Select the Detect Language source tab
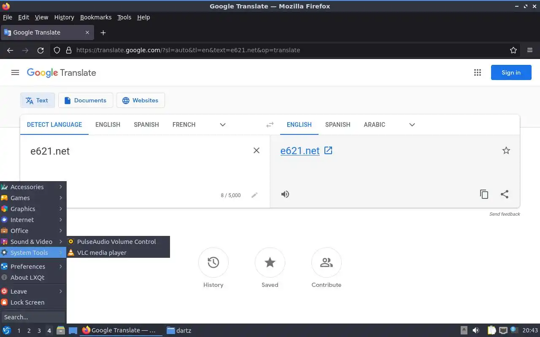Screen dimensions: 540x337 point(54,125)
